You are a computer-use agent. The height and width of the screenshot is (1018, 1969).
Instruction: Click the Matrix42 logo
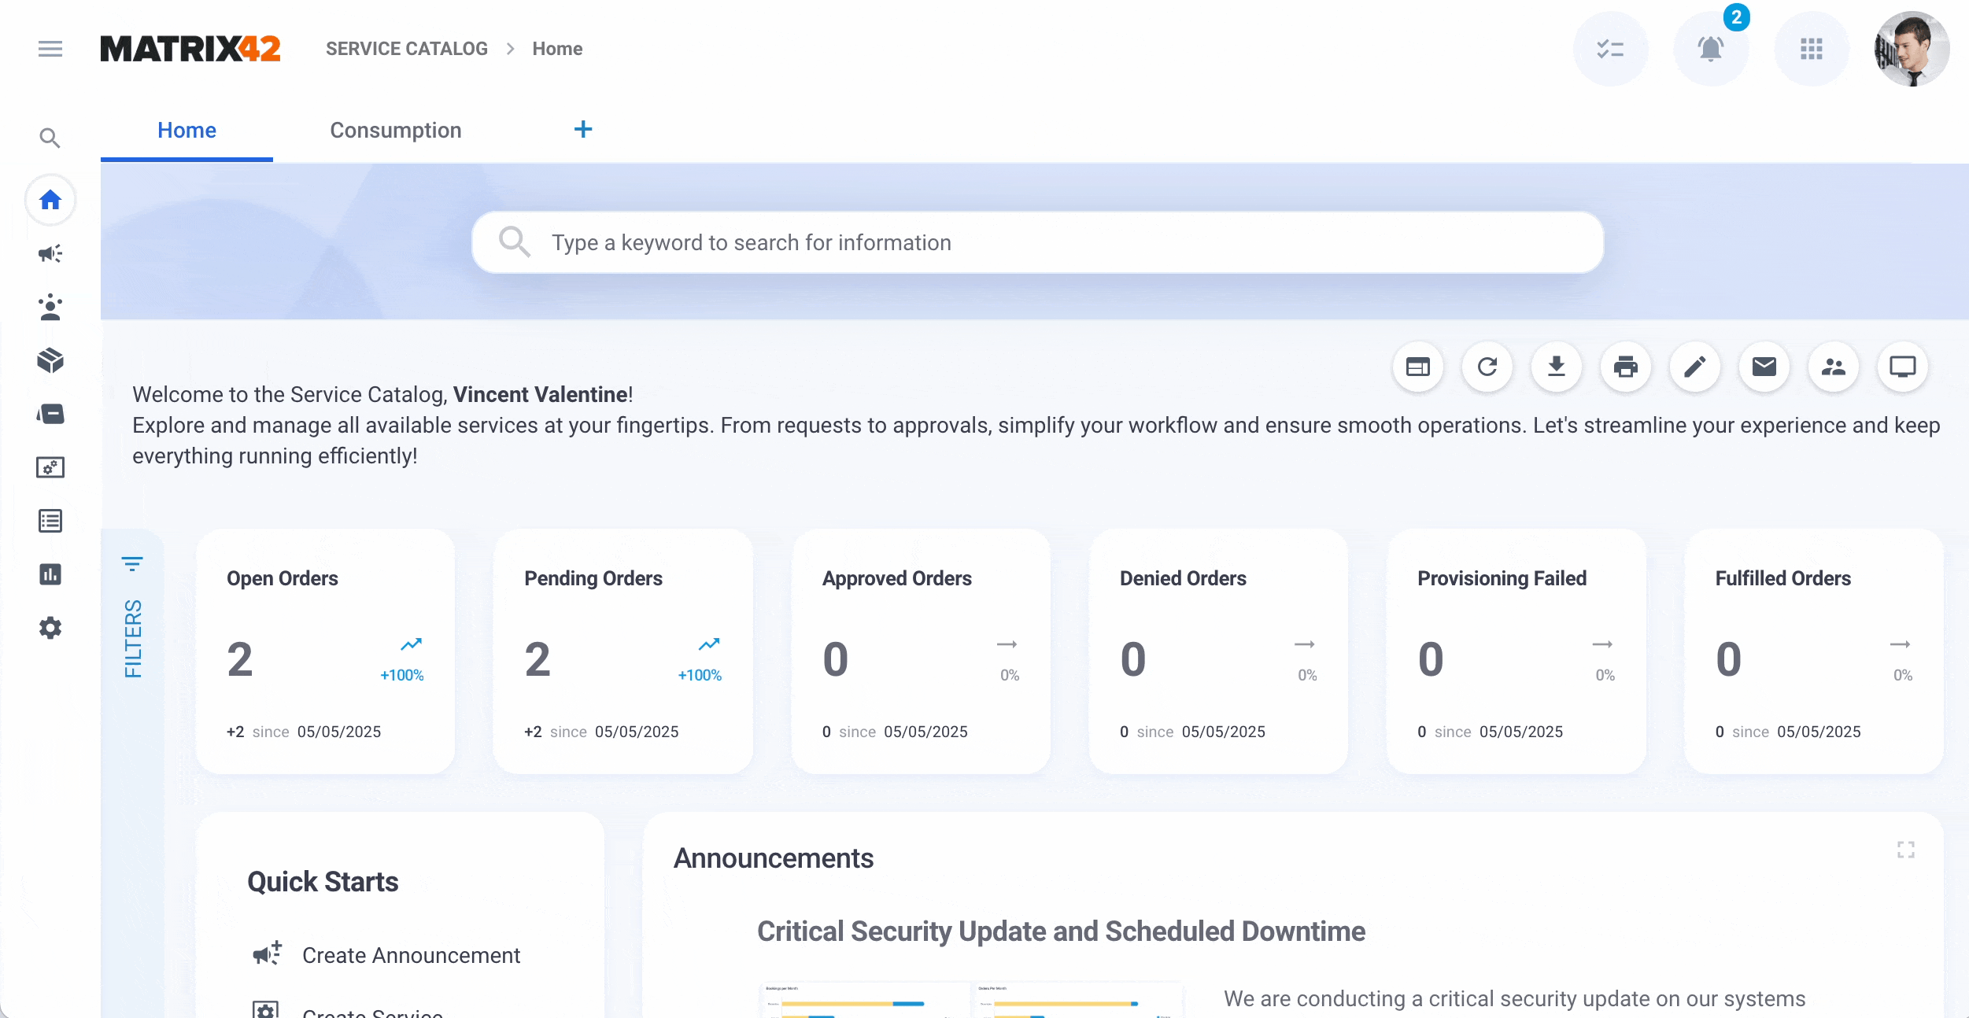(x=190, y=49)
